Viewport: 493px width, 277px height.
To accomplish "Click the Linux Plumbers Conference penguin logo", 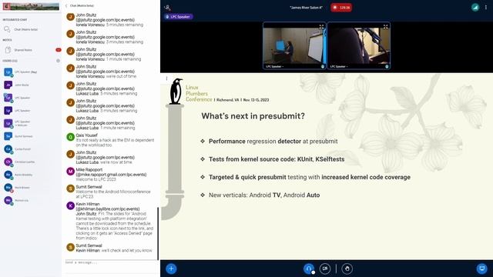I will tap(176, 92).
